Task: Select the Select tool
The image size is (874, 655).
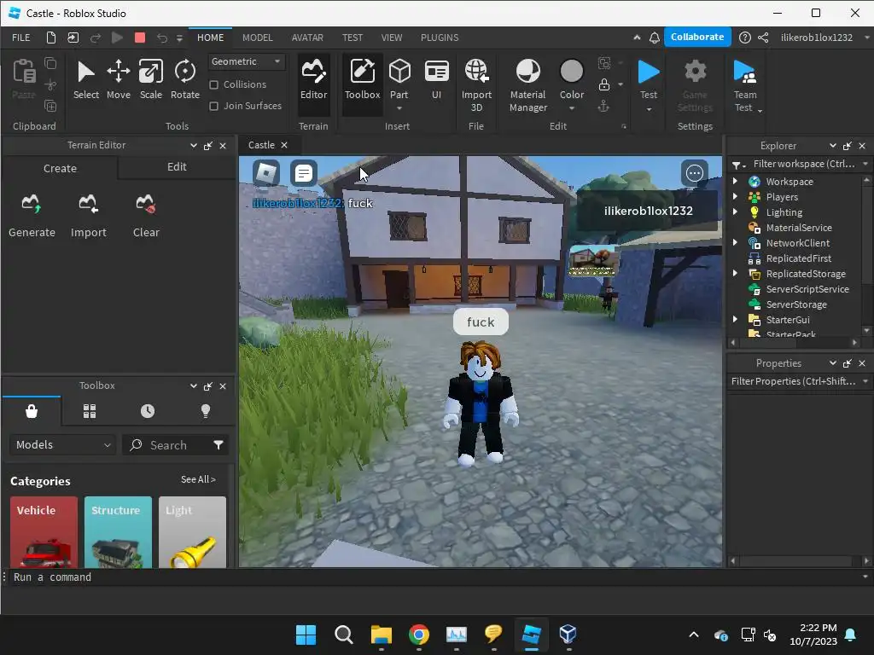Action: click(x=86, y=79)
